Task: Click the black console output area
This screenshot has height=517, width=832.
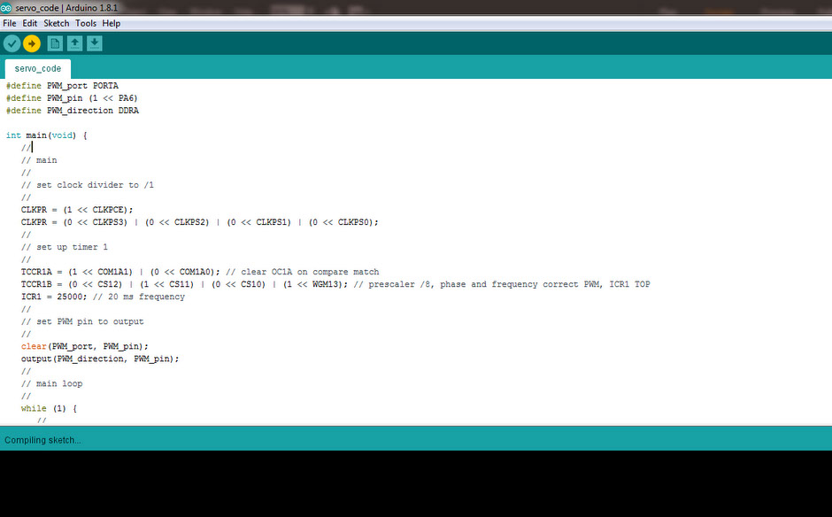Action: [416, 483]
